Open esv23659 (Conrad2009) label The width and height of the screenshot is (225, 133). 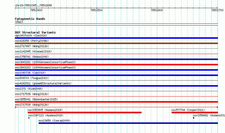point(54,121)
